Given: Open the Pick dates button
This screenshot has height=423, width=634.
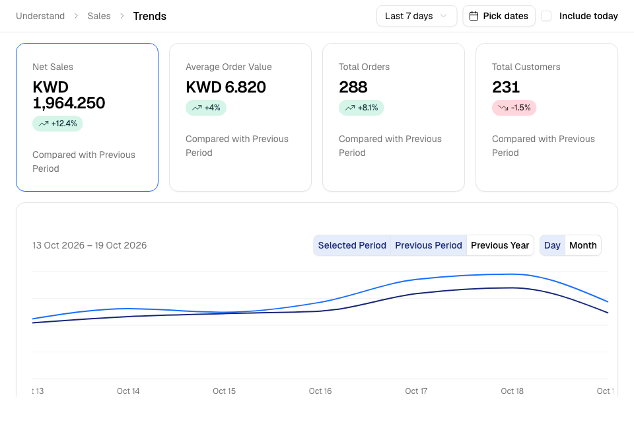Looking at the screenshot, I should (x=499, y=16).
